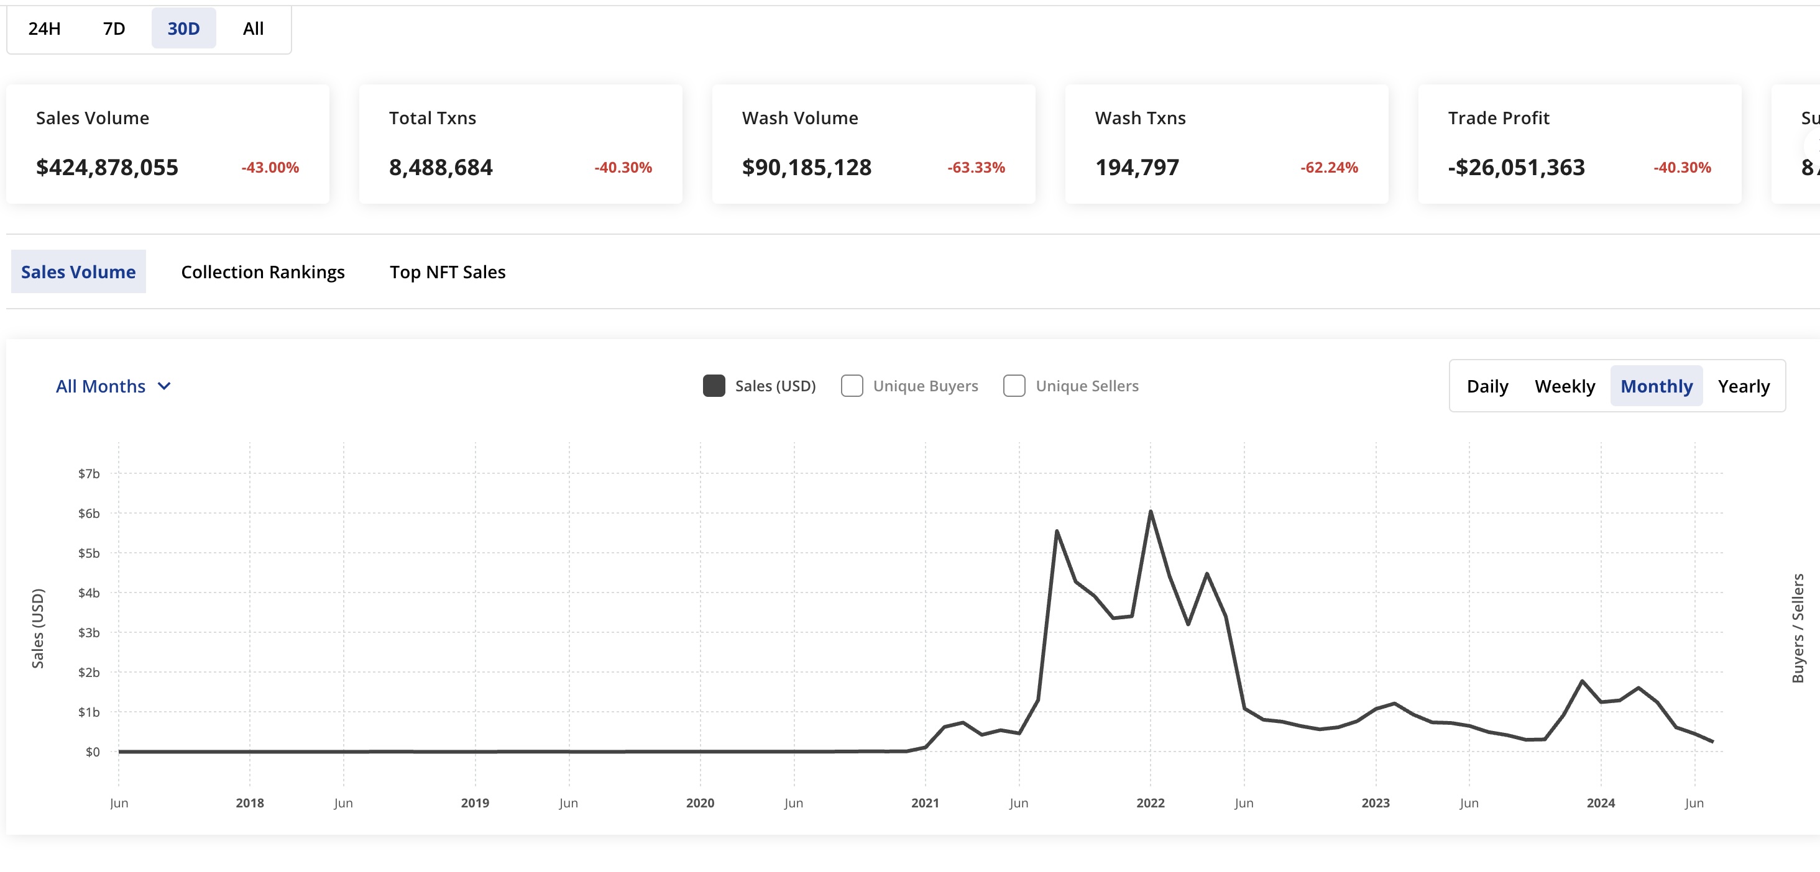Click the 2022 peak on the sales line
Screen dimensions: 1820x872
tap(1150, 511)
